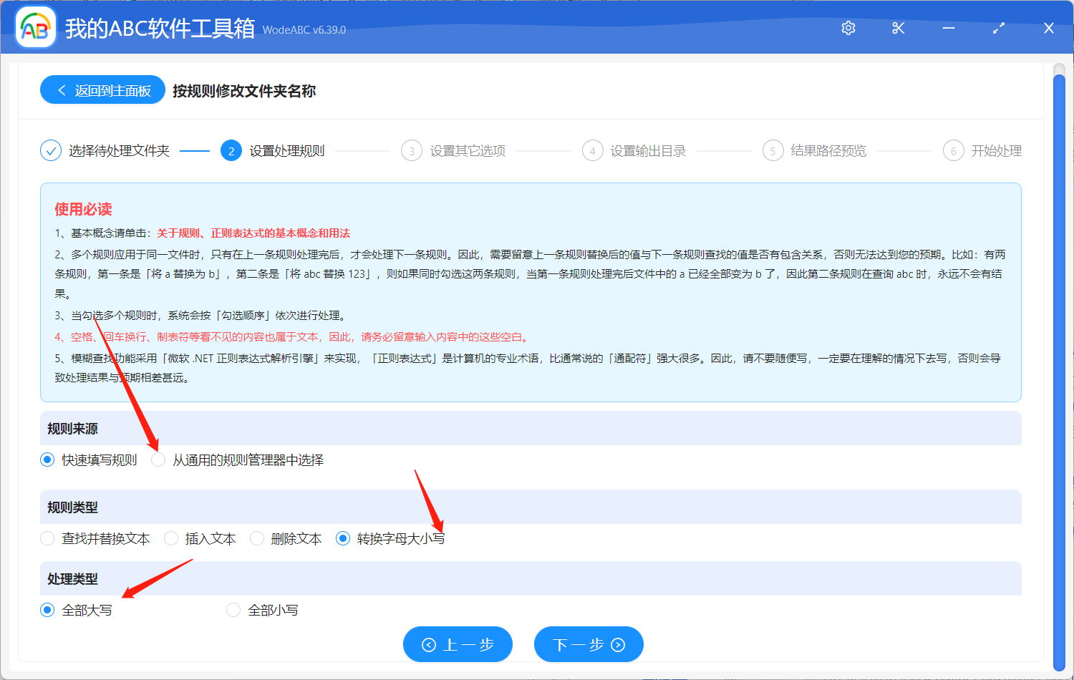Select the 删除文本 rule type
Screen dimensions: 1074x680
256,538
